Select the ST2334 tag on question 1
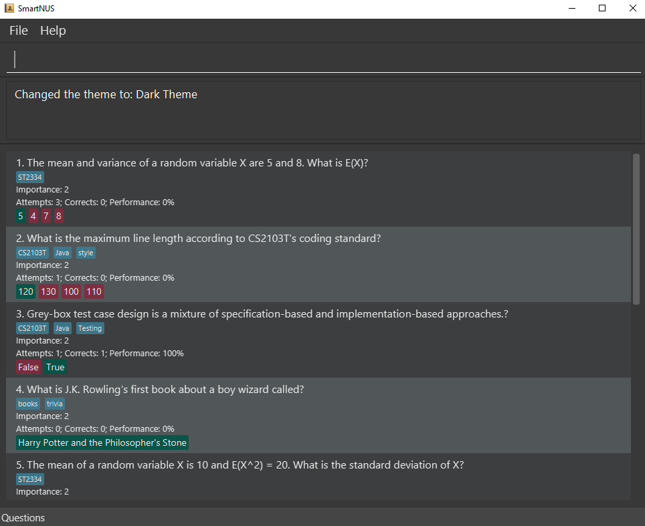The height and width of the screenshot is (526, 645). pos(29,176)
